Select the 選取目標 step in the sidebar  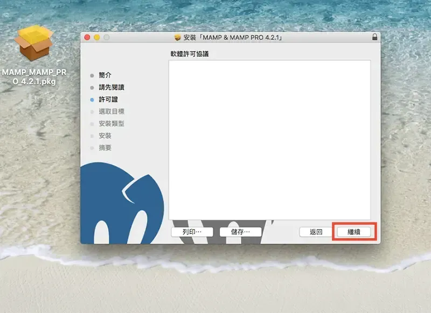click(x=112, y=111)
